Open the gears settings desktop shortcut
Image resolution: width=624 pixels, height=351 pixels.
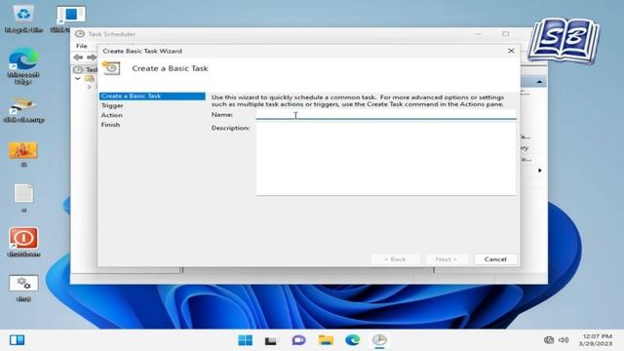[23, 288]
